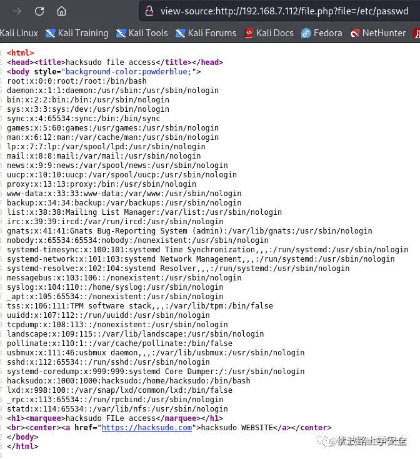Click the lxd:x:998:100 line
The image size is (420, 459).
(x=119, y=390)
